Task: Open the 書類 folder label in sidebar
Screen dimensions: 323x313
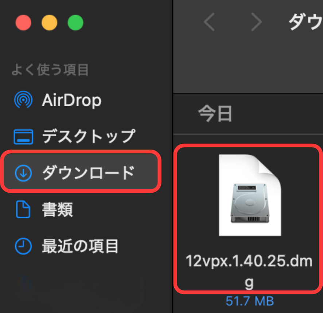Action: pos(57,210)
